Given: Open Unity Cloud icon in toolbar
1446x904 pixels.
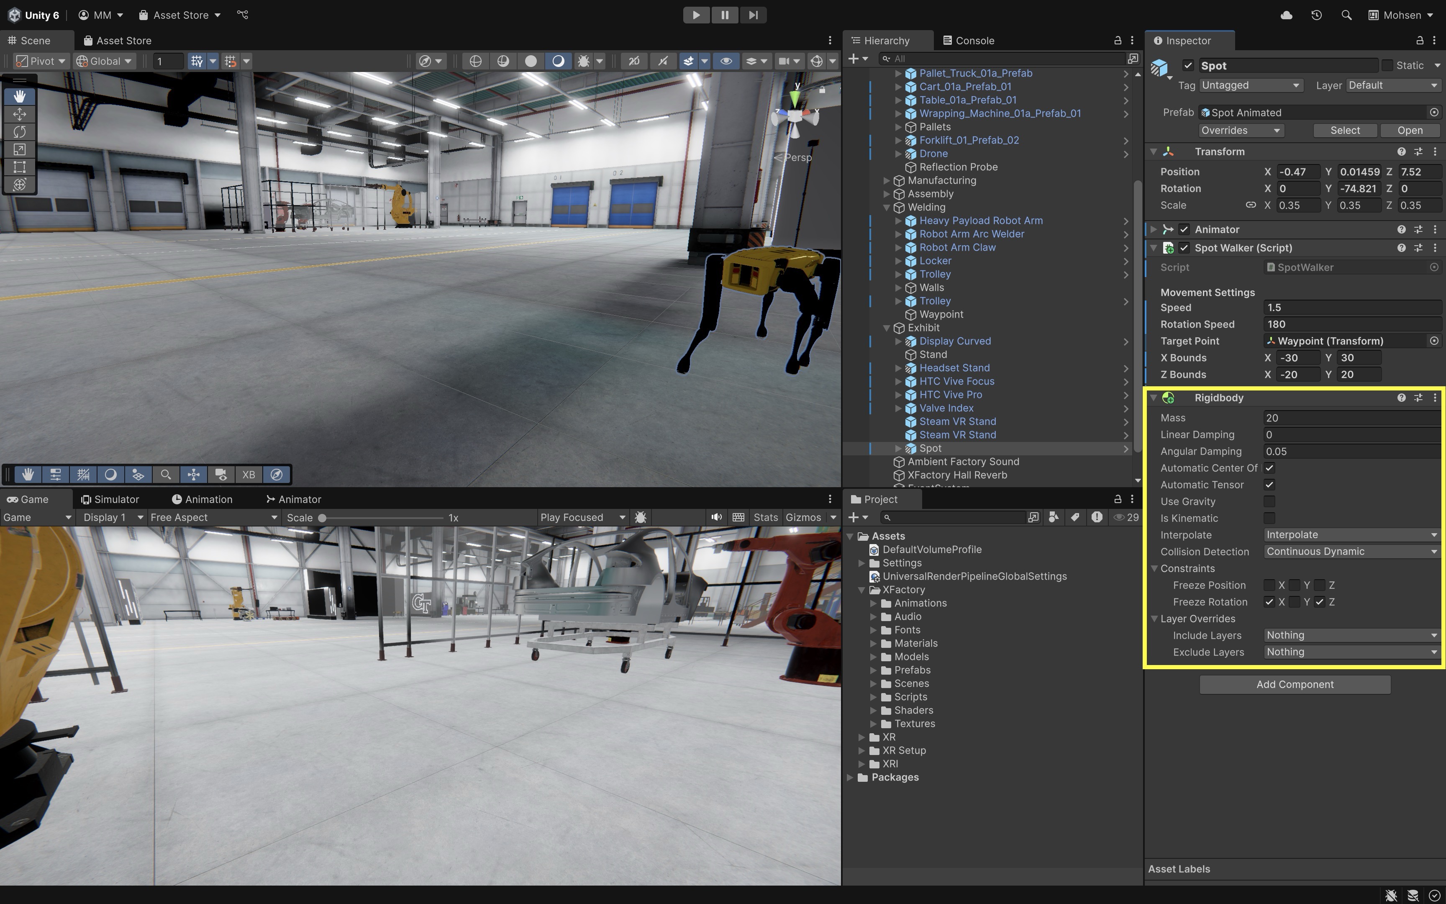Looking at the screenshot, I should tap(1287, 15).
